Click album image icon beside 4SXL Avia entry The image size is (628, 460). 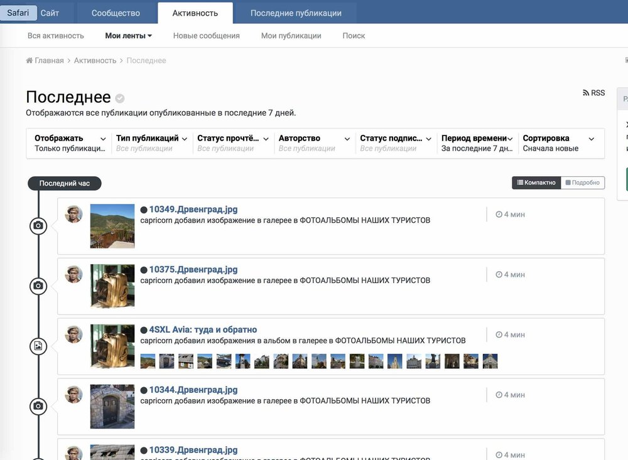point(38,346)
